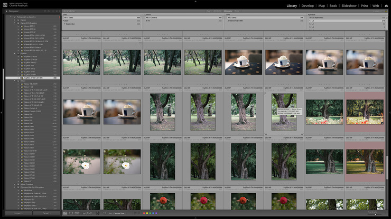Viewport: 391px width, 219px height.
Task: Select red-highlighted flower garden tree thumbnail
Action: pos(365,112)
